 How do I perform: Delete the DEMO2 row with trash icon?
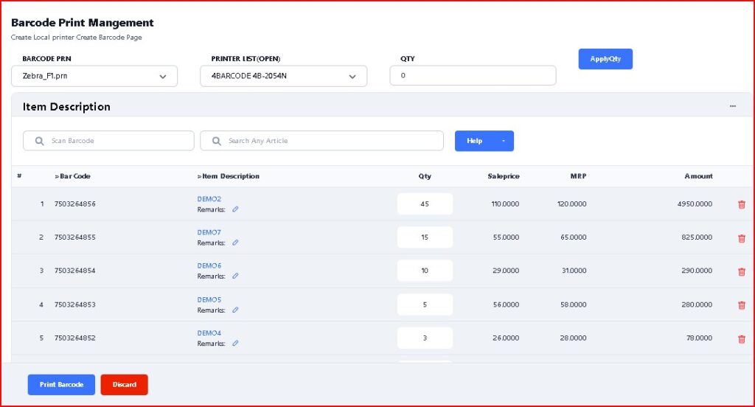click(x=741, y=204)
